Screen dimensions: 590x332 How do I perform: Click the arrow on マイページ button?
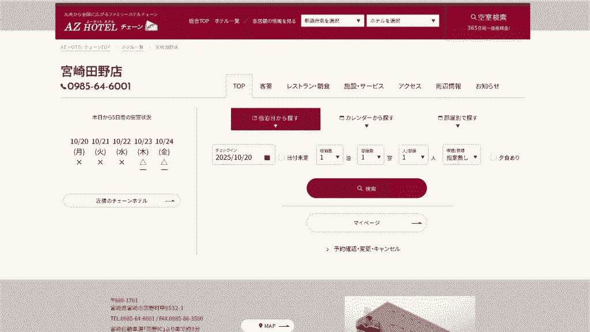[x=416, y=223]
